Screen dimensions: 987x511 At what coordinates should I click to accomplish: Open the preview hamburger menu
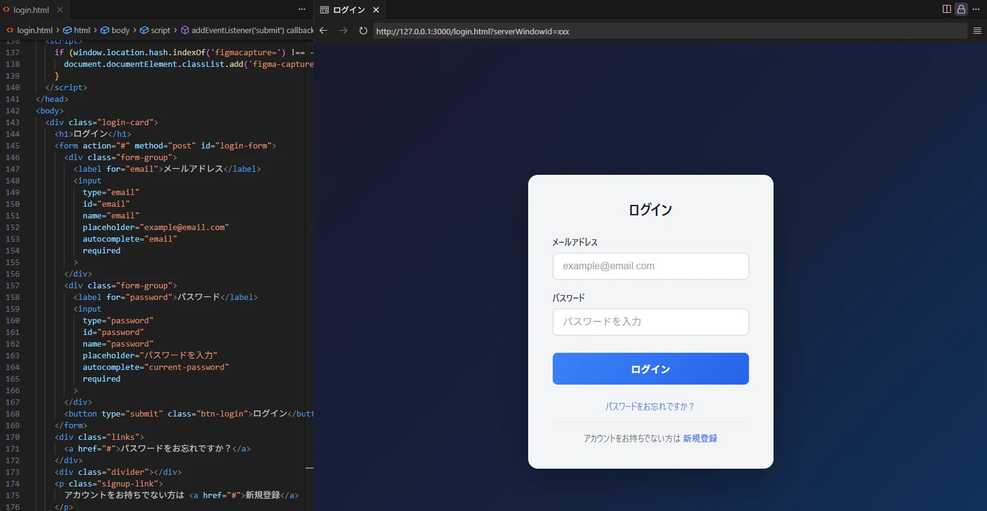(x=977, y=31)
